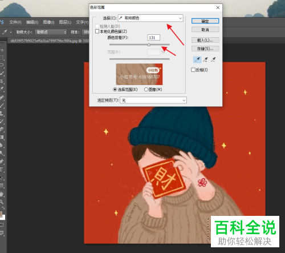Change screen mode icon at toolbar bottom
Viewport: 285px width, 253px height.
click(x=2, y=233)
